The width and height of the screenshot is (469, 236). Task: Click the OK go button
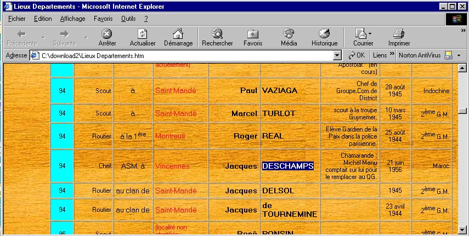(x=357, y=55)
